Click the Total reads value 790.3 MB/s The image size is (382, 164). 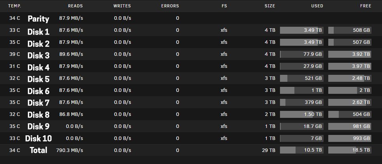click(69, 150)
